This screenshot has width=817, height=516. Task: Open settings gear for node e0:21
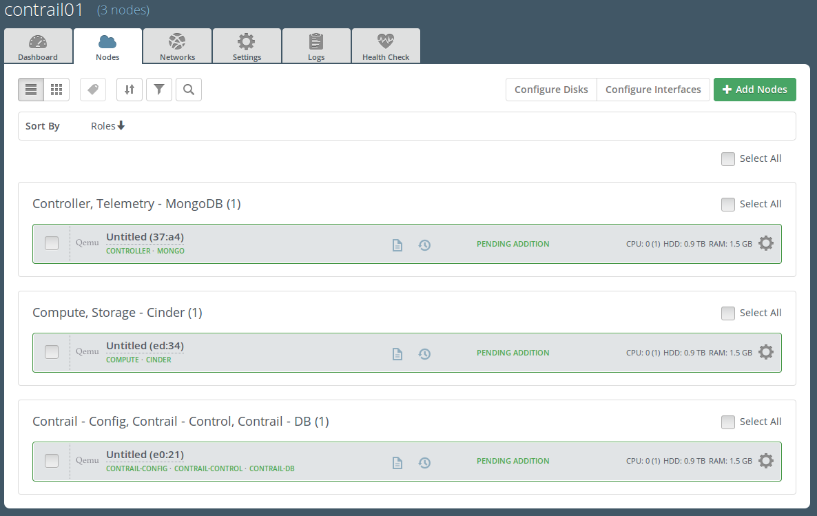coord(766,461)
